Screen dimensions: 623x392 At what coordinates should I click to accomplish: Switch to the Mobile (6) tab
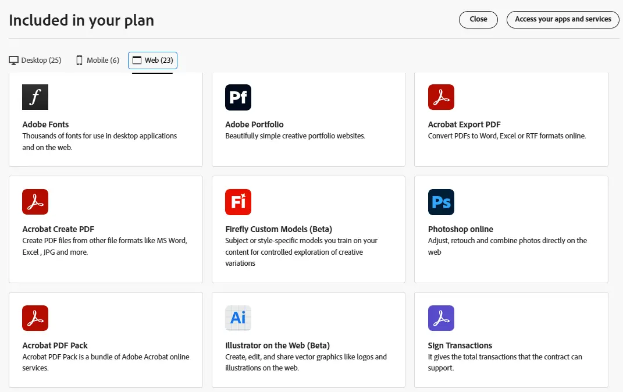pos(98,60)
